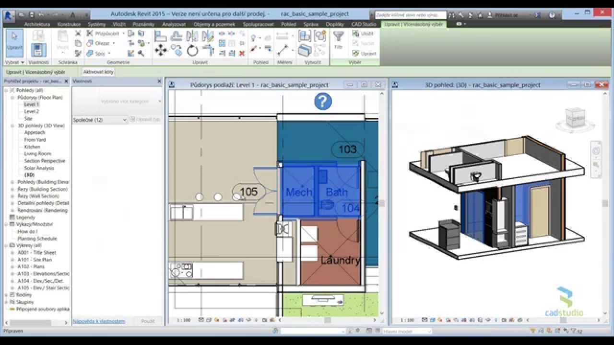Viewport: 614px width, 345px height.
Task: Switch to the Poznámky ribbon tab
Action: coord(143,24)
